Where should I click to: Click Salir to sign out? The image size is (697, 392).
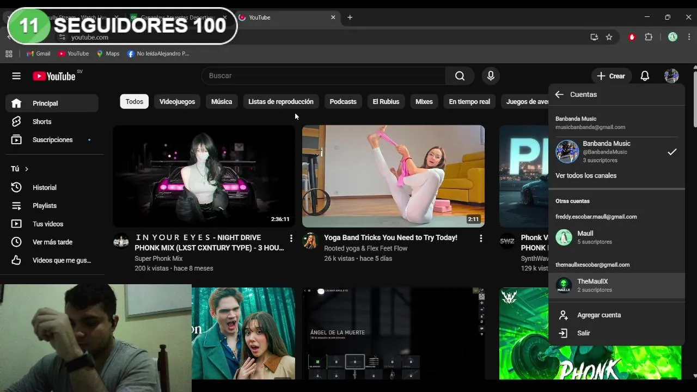tap(616, 333)
